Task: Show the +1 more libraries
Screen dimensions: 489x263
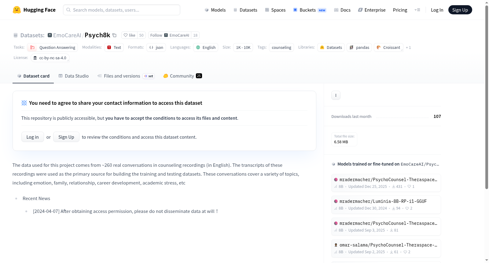Action: (x=408, y=47)
